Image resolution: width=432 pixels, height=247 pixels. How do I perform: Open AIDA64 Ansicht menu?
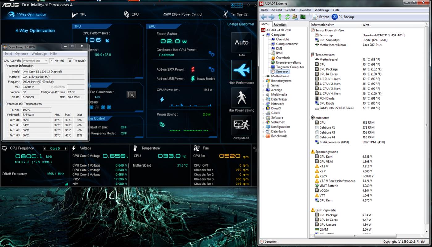click(277, 10)
